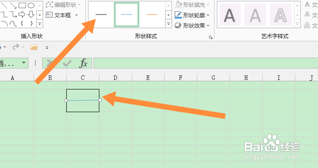Click the formula cancel X button
Screen dimensions: 318x168
(x=49, y=63)
